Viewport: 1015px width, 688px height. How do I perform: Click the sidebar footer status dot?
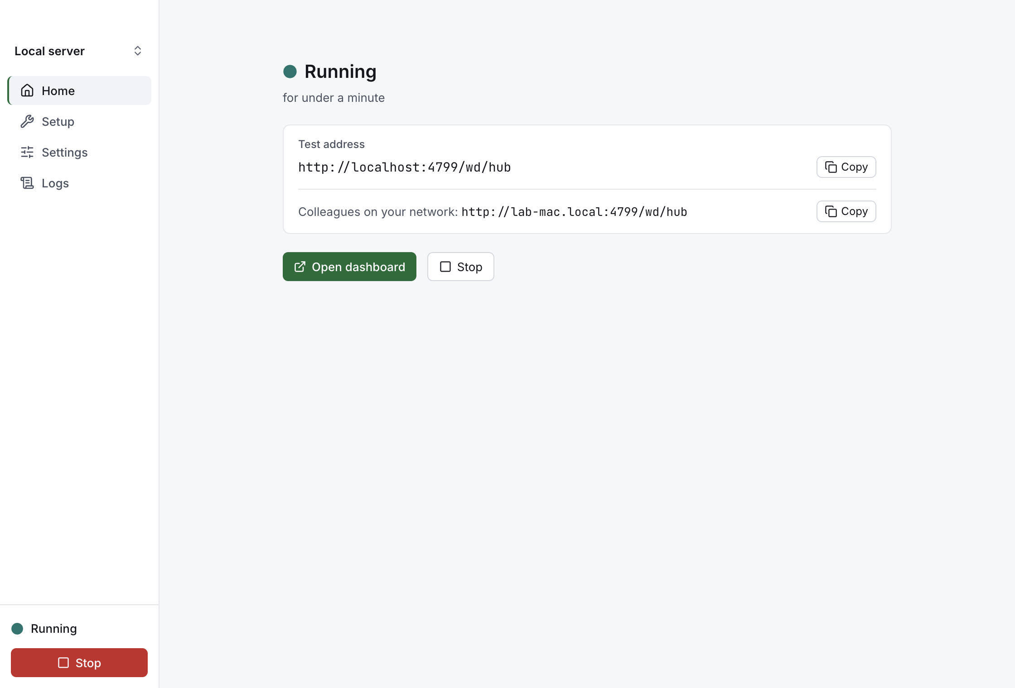[17, 629]
